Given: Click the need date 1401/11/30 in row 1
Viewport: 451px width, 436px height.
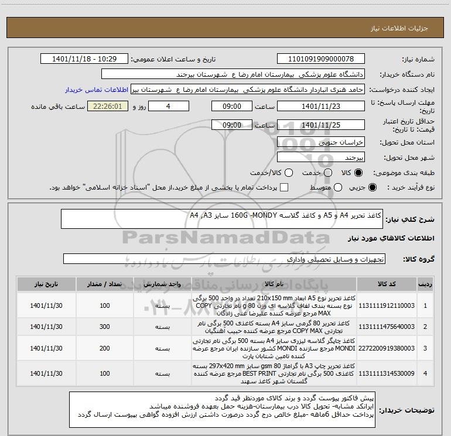Looking at the screenshot, I should coord(46,305).
